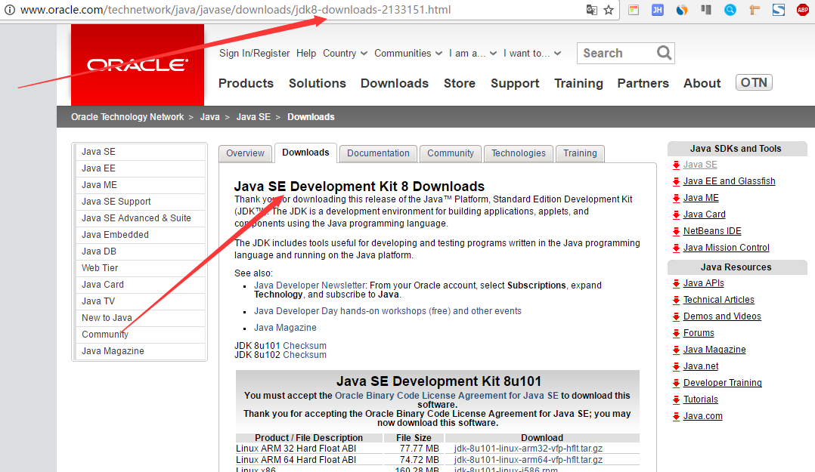Viewport: 815px width, 472px height.
Task: Click the download arrow icon beside Java ME
Action: pos(676,199)
